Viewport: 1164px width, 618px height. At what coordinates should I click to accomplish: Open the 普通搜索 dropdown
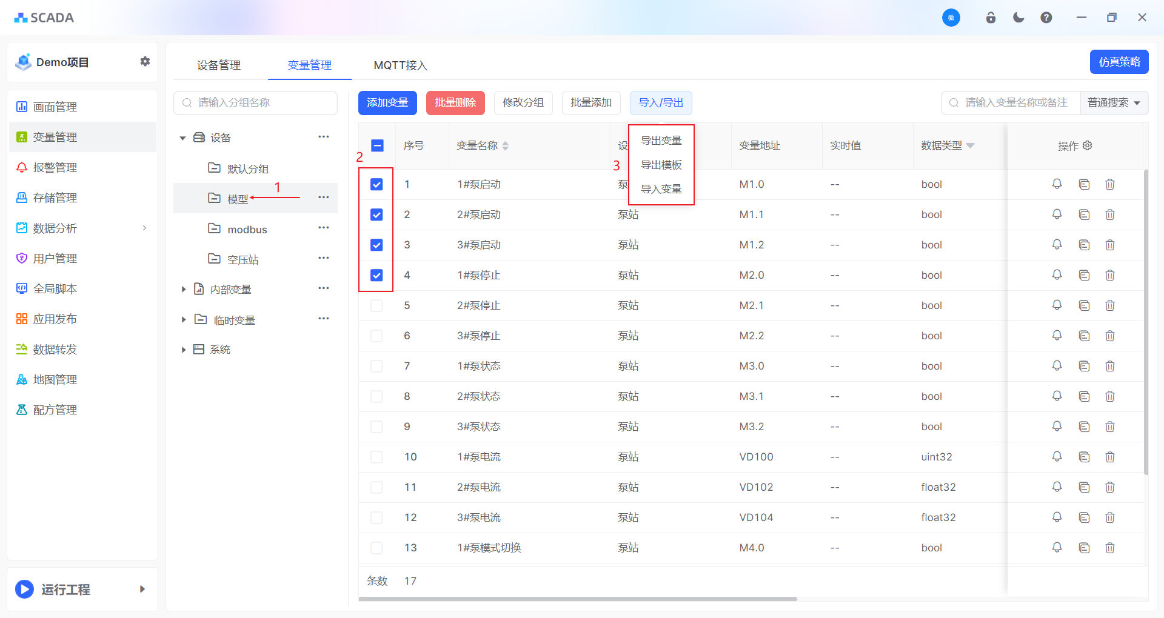[x=1114, y=103]
